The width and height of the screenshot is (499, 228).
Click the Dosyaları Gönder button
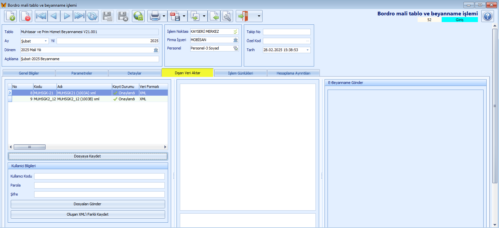tap(87, 204)
